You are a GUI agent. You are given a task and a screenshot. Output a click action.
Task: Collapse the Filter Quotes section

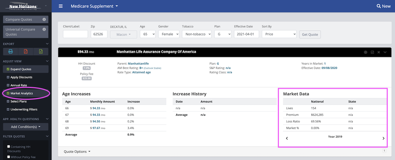[x=47, y=136]
